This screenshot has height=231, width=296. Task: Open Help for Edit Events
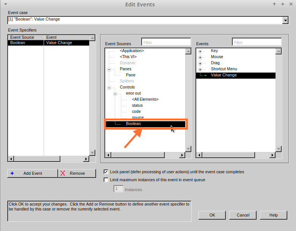pyautogui.click(x=274, y=215)
